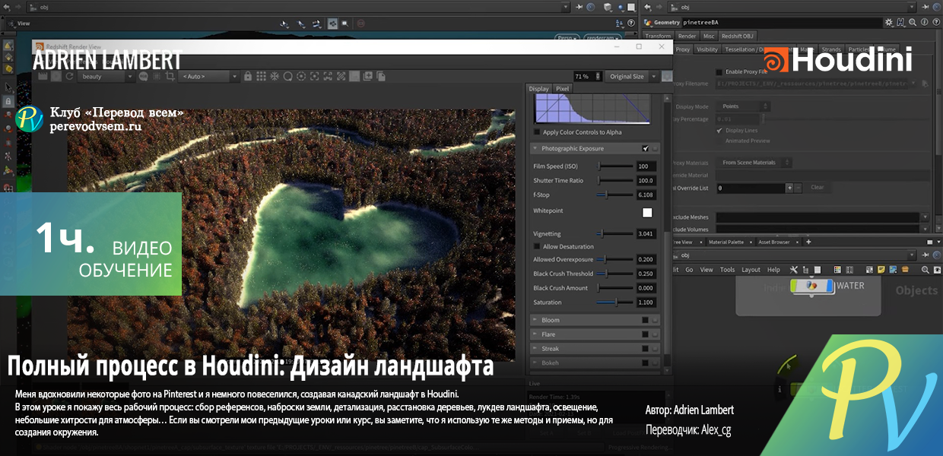Click the magnifier search icon in network editor toolbar
Screen dimensions: 943x456
click(926, 270)
